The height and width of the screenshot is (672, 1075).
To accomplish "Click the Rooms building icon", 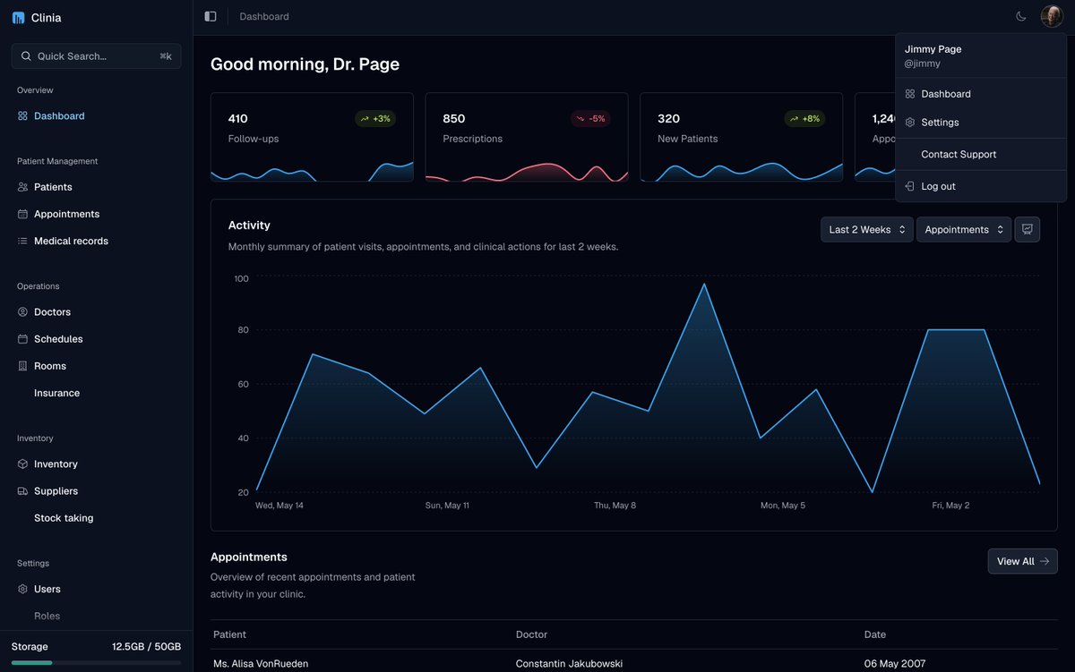I will tap(23, 366).
